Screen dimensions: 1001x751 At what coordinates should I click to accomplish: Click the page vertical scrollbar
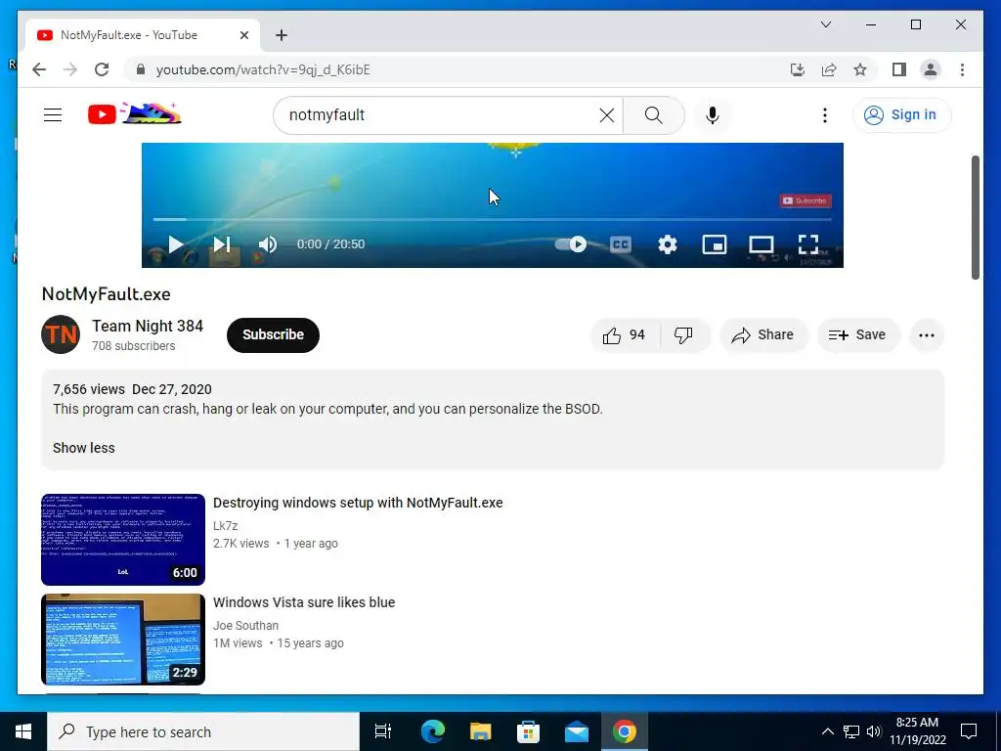pyautogui.click(x=975, y=217)
